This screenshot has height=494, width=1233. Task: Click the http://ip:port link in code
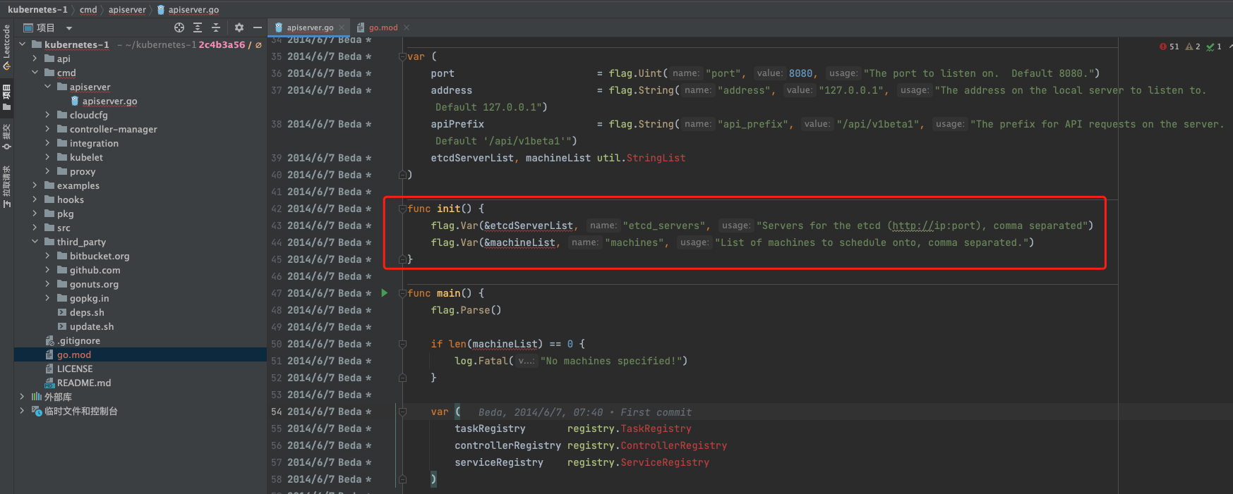(x=913, y=226)
